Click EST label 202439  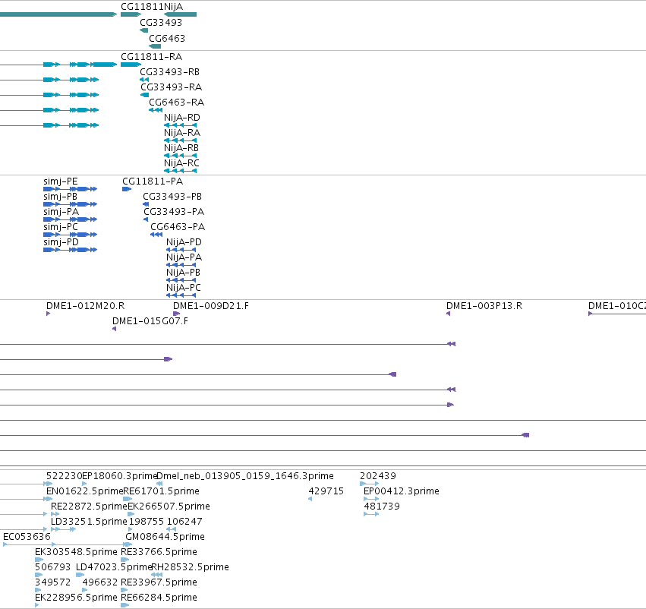pos(378,476)
